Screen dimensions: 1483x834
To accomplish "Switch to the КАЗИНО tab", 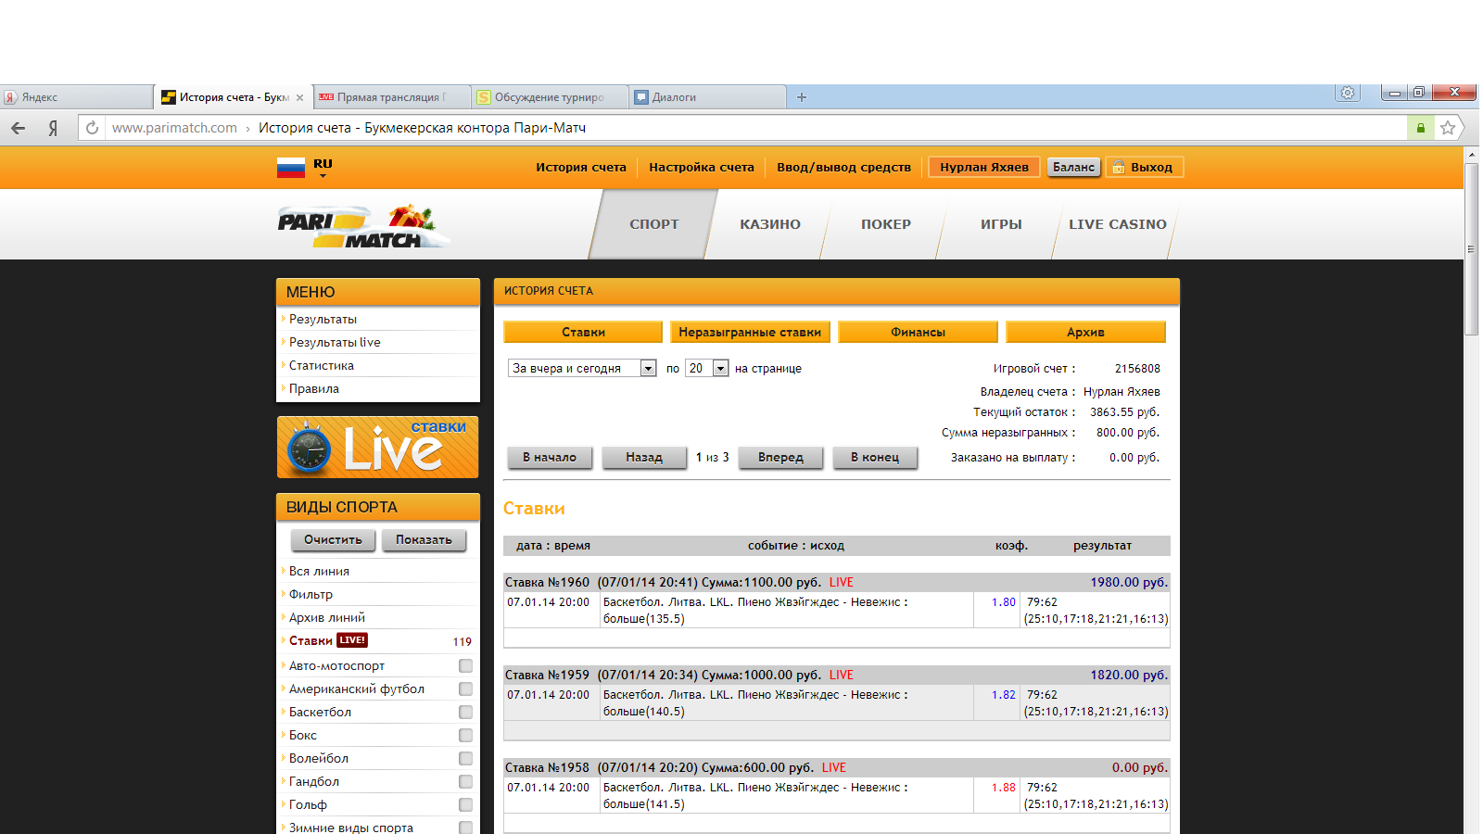I will [x=769, y=224].
